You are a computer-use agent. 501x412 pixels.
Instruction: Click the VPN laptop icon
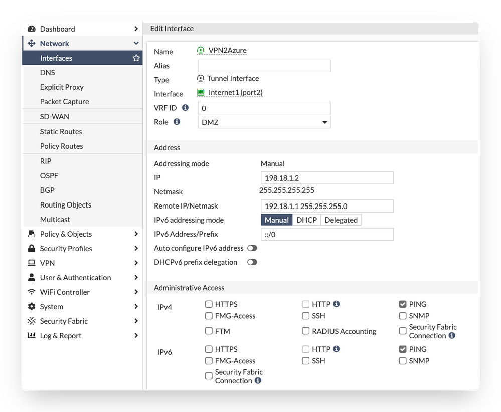tap(31, 263)
